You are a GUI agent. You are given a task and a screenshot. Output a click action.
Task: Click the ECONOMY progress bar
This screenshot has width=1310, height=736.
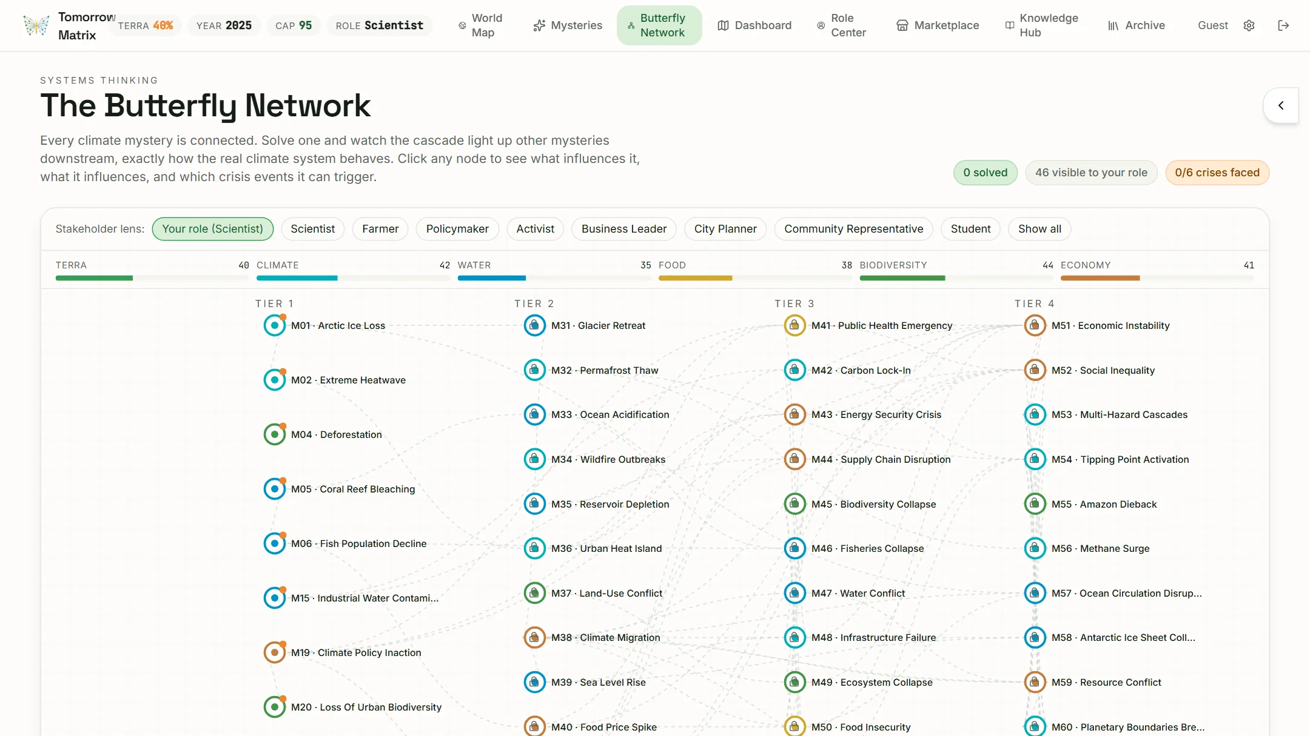click(x=1157, y=278)
